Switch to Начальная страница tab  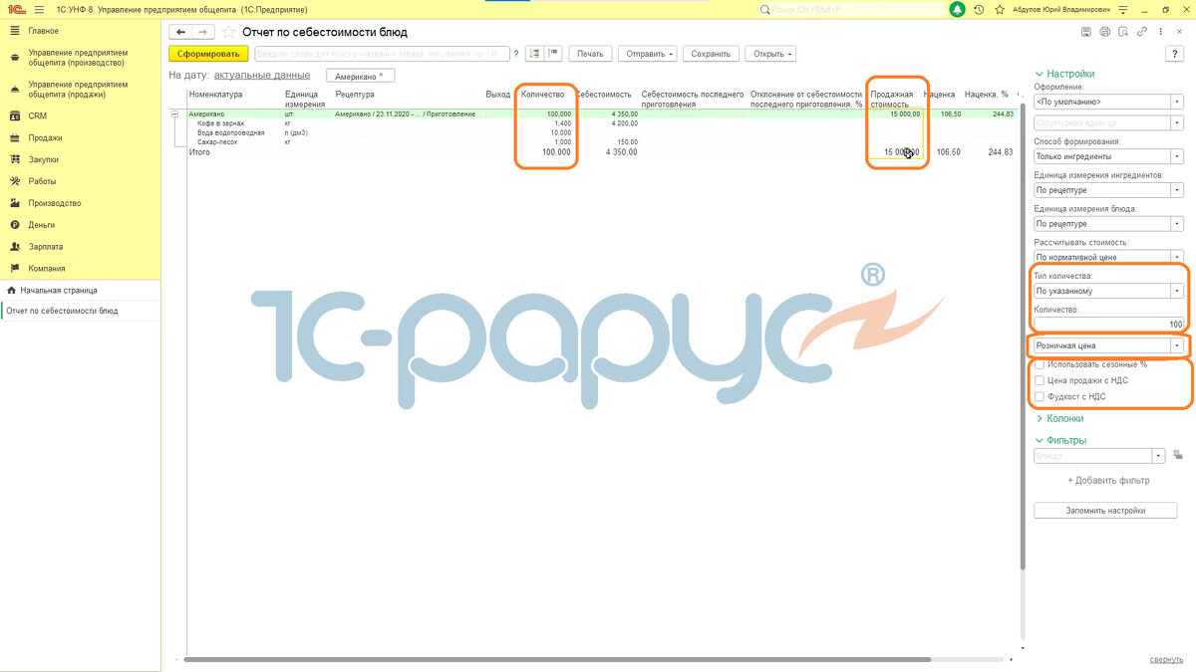[80, 291]
